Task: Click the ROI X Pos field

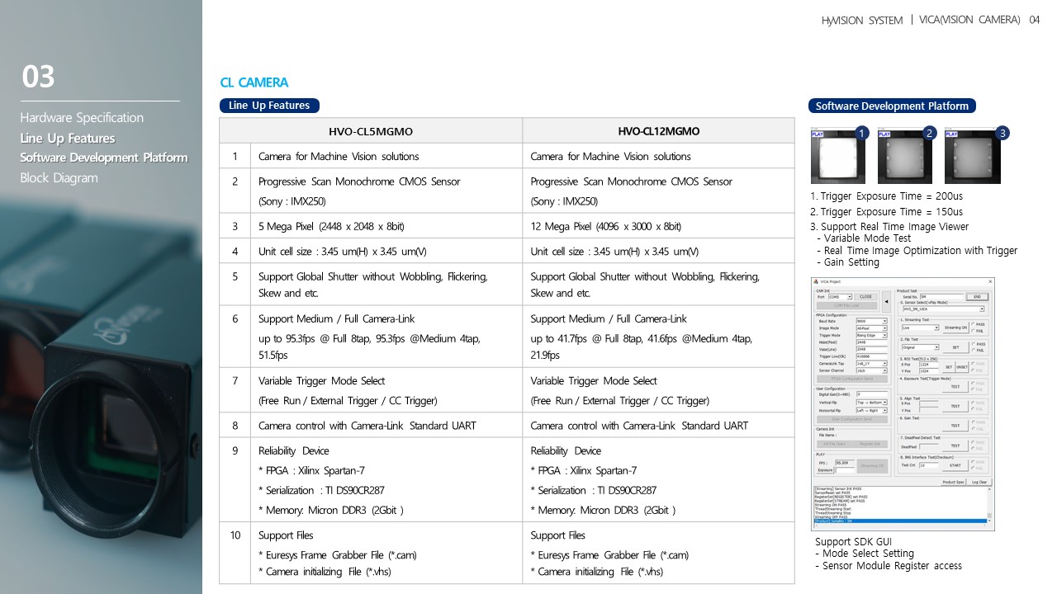Action: (x=928, y=365)
